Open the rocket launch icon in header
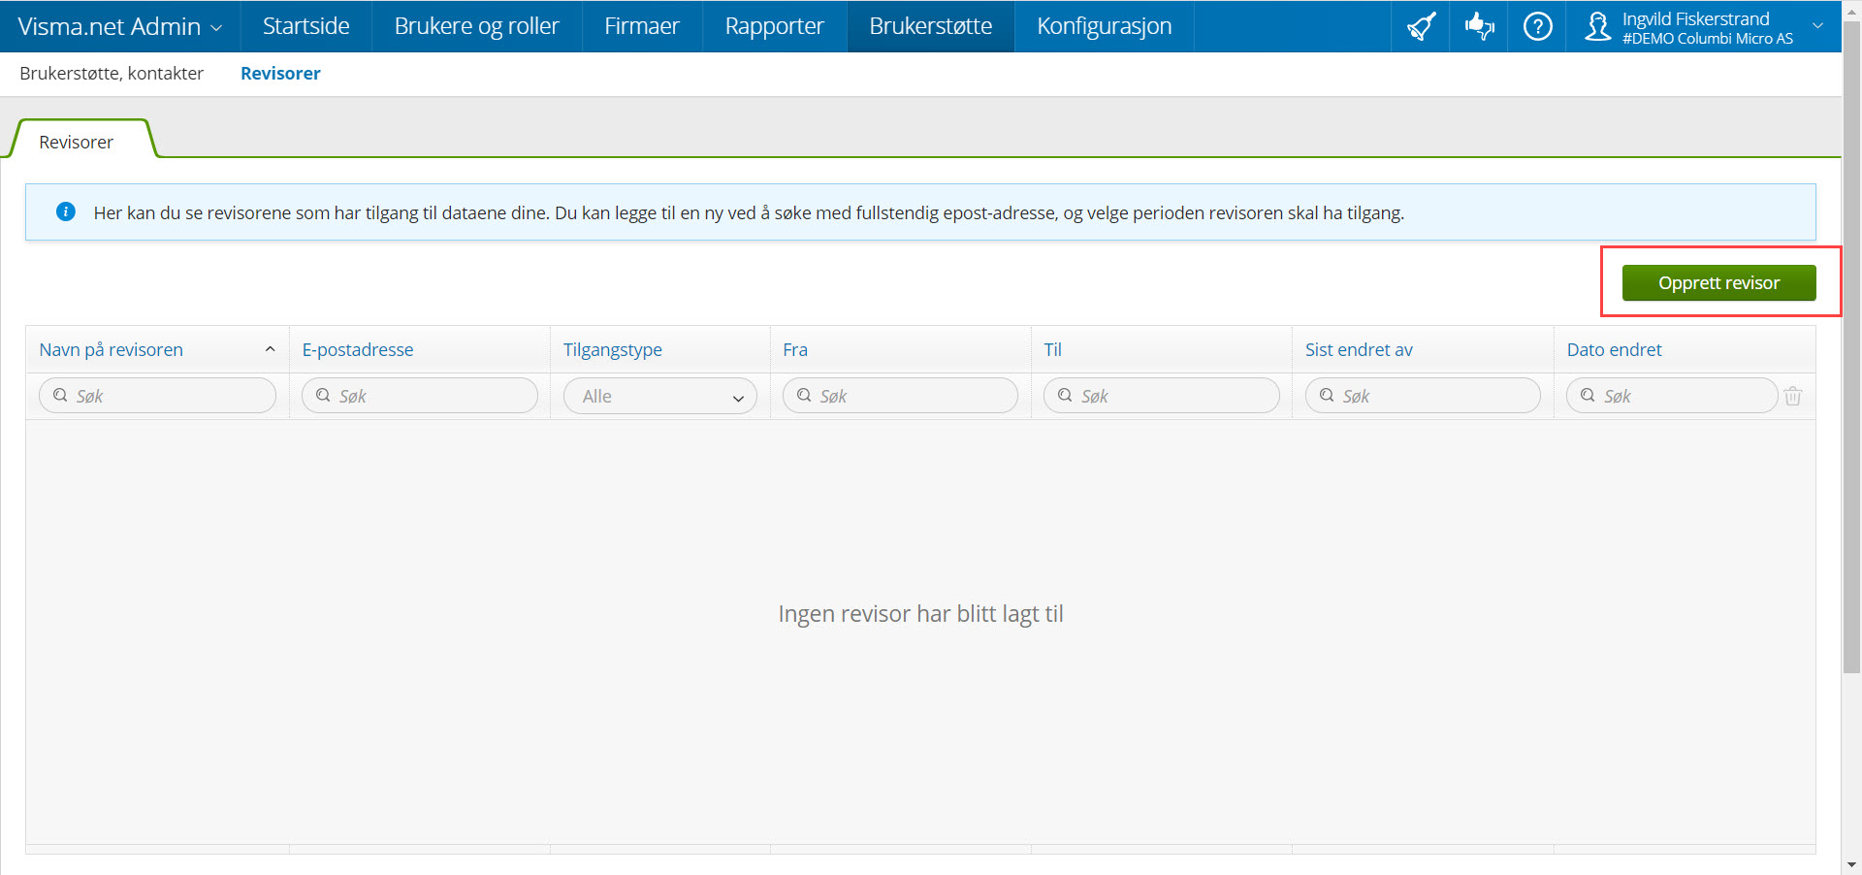The width and height of the screenshot is (1862, 875). (x=1421, y=26)
